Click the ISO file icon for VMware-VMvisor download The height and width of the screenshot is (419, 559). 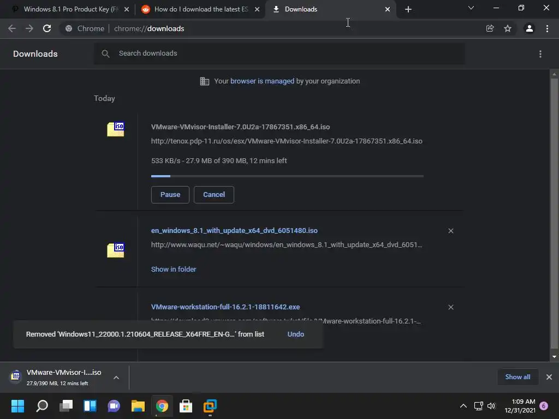click(x=116, y=129)
